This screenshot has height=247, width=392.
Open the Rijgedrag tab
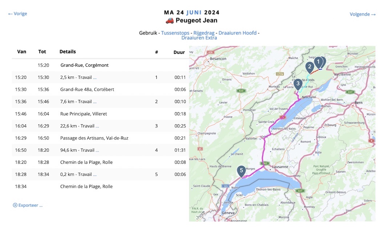tap(204, 33)
